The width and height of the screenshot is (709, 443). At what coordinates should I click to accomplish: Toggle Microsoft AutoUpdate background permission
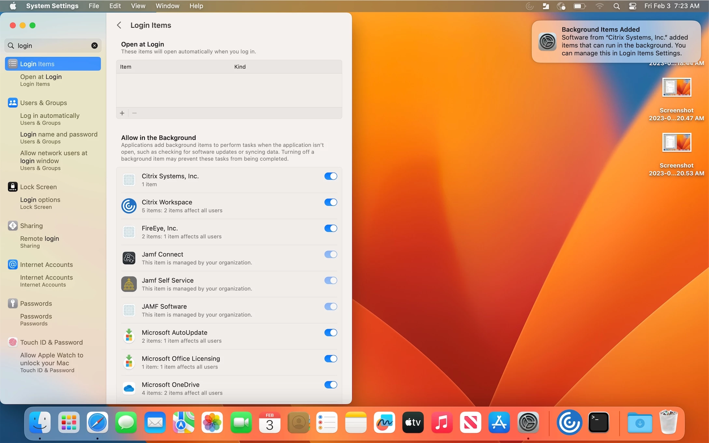pyautogui.click(x=330, y=332)
